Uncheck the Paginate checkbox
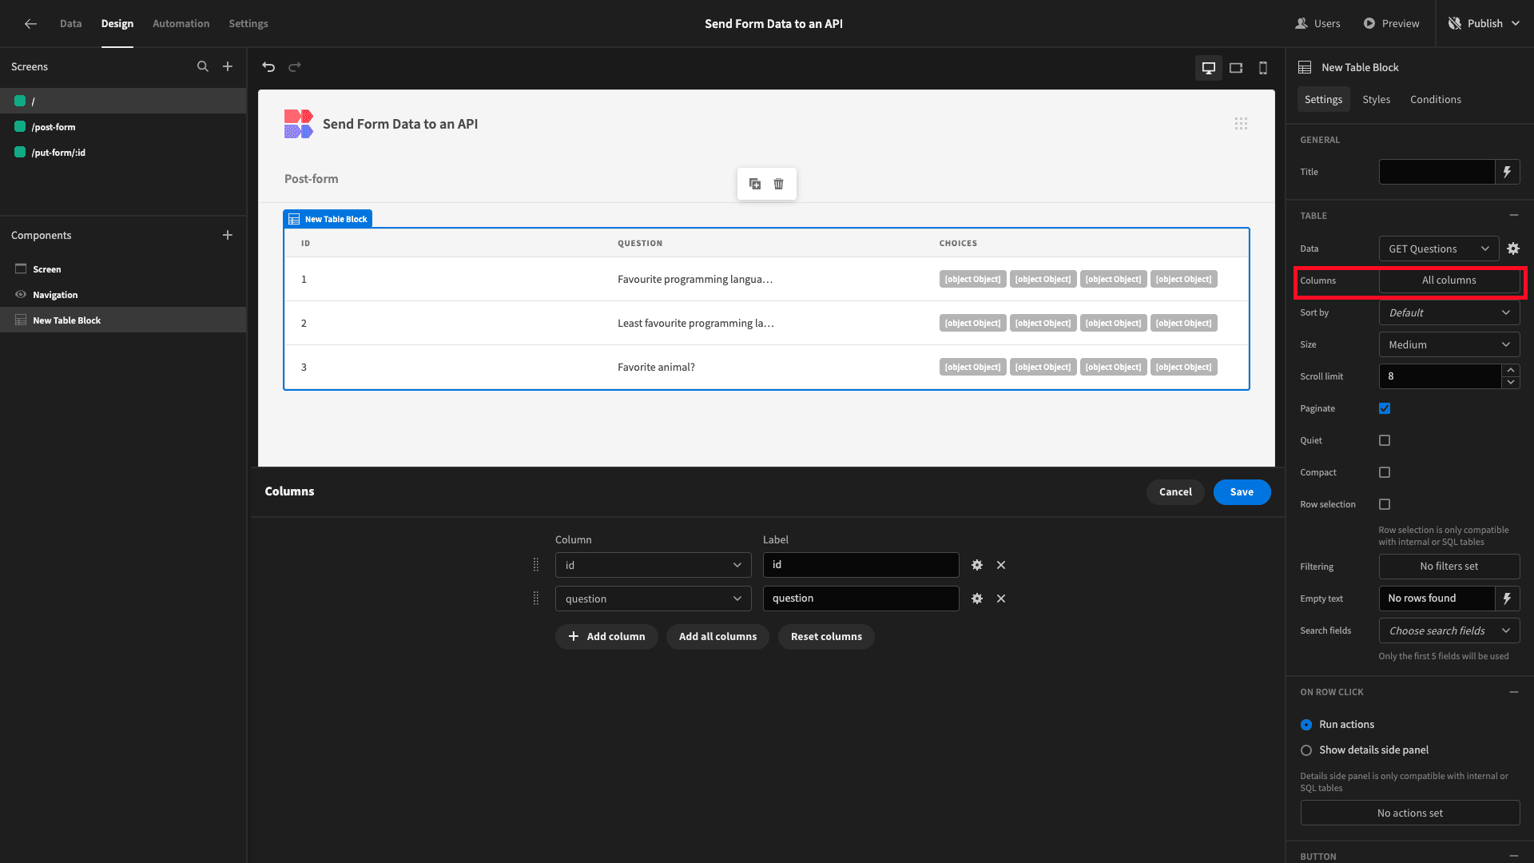This screenshot has height=863, width=1534. (x=1385, y=408)
